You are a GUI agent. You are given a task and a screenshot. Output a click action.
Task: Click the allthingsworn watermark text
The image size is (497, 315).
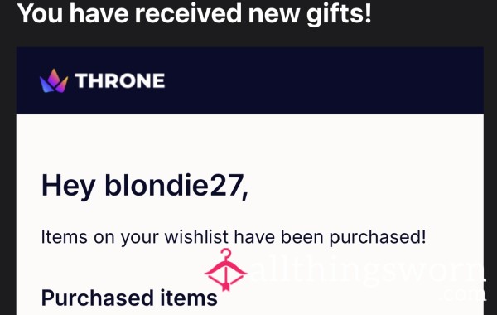(x=368, y=270)
